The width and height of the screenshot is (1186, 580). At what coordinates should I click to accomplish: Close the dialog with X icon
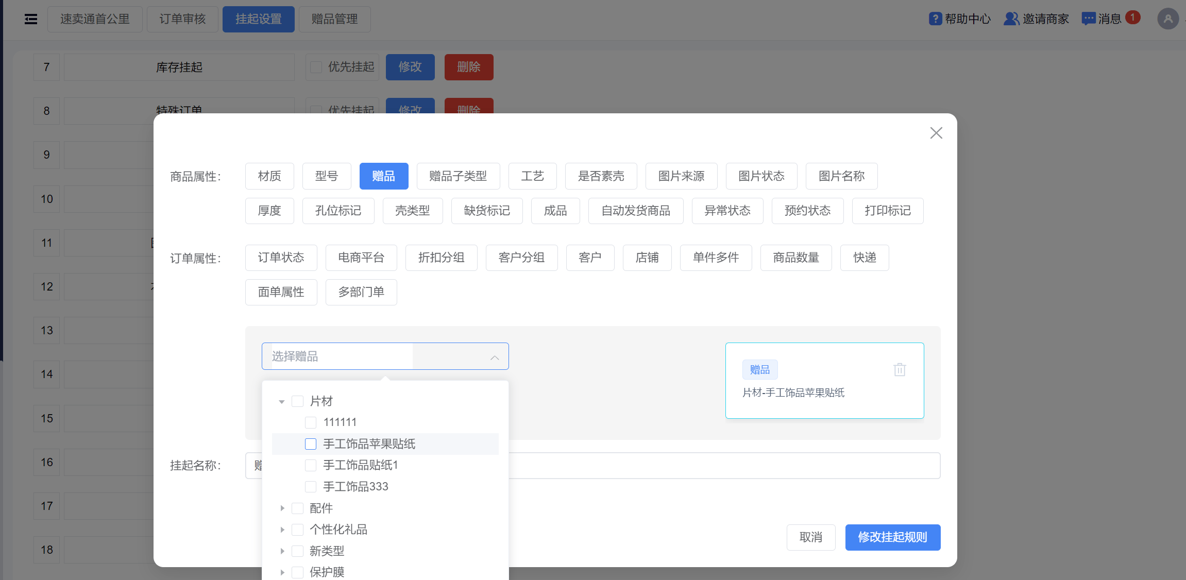click(936, 133)
